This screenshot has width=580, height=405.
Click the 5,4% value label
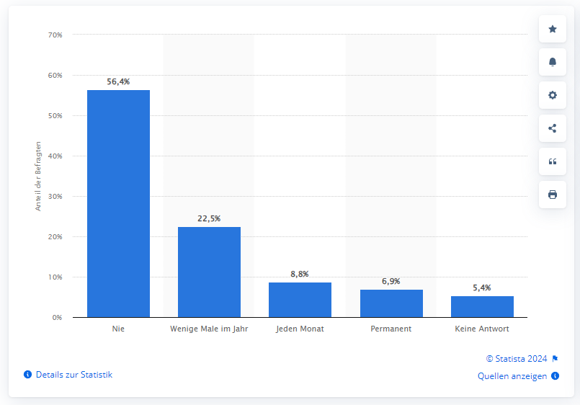482,288
